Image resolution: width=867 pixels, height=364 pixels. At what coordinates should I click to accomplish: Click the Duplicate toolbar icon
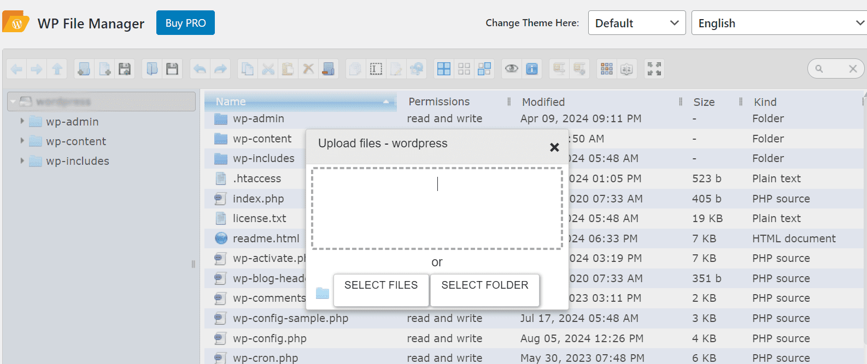(356, 69)
